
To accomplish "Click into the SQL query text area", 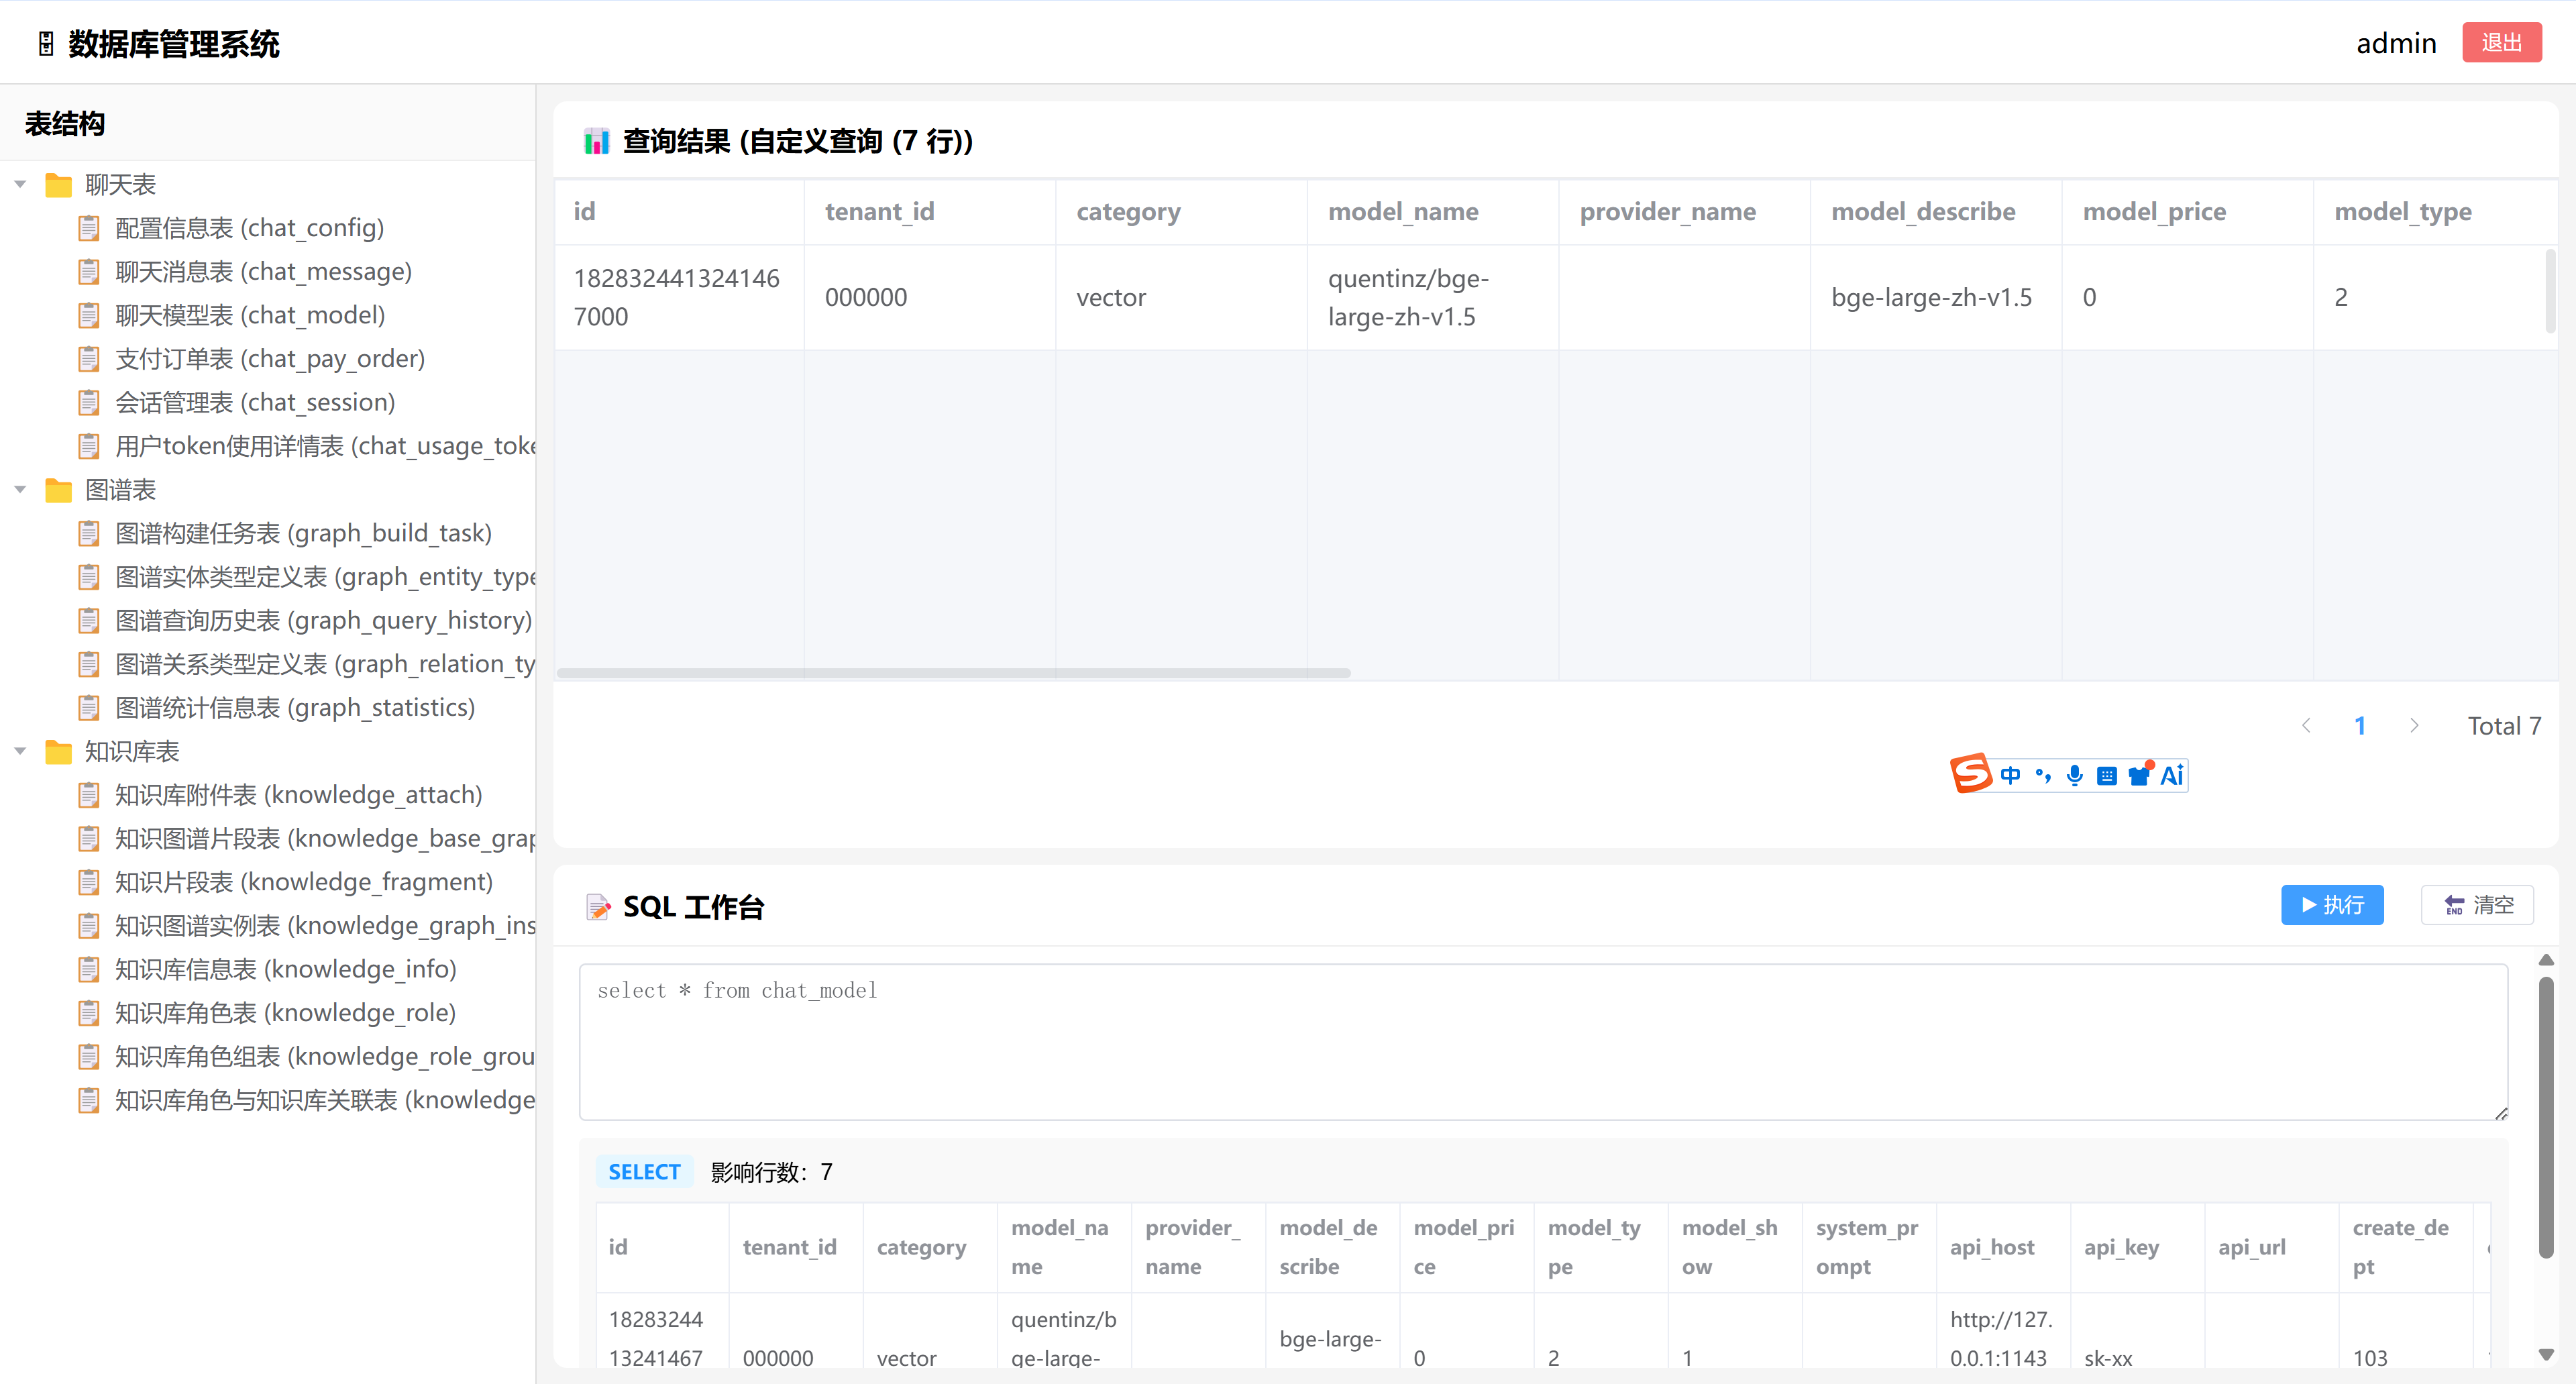I will pyautogui.click(x=1543, y=1042).
